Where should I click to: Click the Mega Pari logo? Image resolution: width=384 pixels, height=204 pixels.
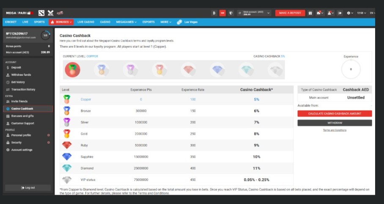pos(18,13)
